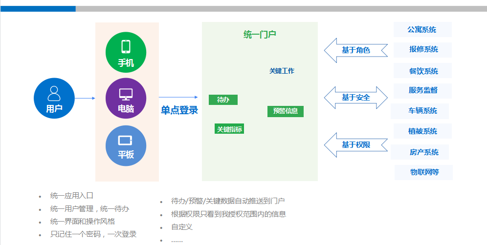
Task: Open the 物联网等 box
Action: [x=424, y=172]
